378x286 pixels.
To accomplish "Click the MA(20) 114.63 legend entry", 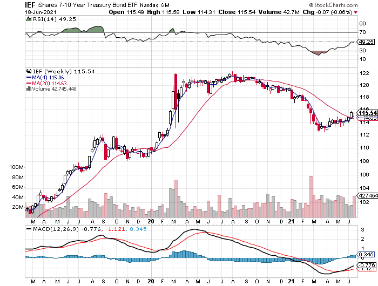I will pyautogui.click(x=46, y=83).
